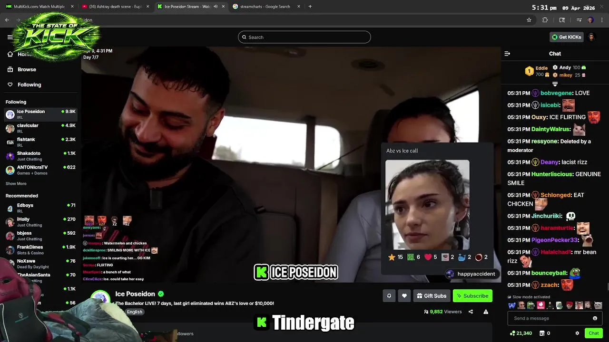Viewport: 609px width, 342px height.
Task: Open Edboys recommended channel
Action: [40, 208]
